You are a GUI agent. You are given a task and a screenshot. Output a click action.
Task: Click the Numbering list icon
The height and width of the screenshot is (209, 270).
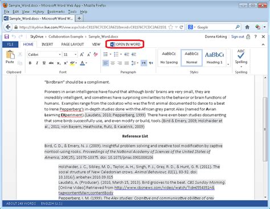coord(116,55)
